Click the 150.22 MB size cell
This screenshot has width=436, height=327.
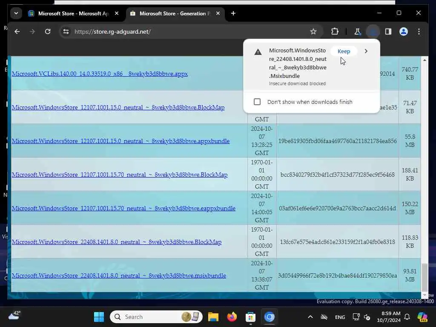(410, 208)
